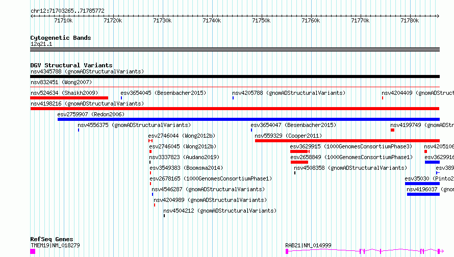
Task: Select the esv2746045 (Wong2012b) label
Action: (x=183, y=146)
